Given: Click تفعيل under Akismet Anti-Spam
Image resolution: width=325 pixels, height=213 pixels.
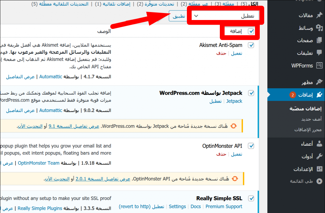Looking at the screenshot, I should click(237, 53).
